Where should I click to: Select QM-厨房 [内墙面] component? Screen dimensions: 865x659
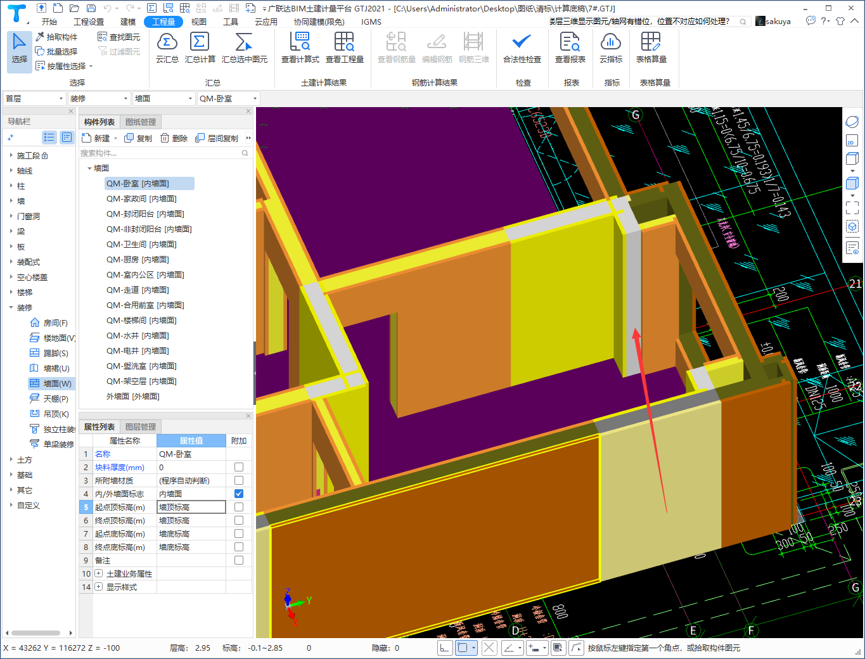click(x=138, y=259)
